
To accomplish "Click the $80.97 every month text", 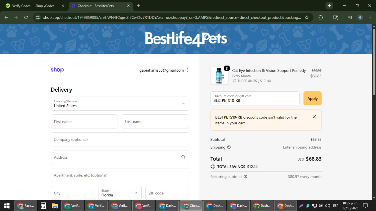I will click(305, 177).
